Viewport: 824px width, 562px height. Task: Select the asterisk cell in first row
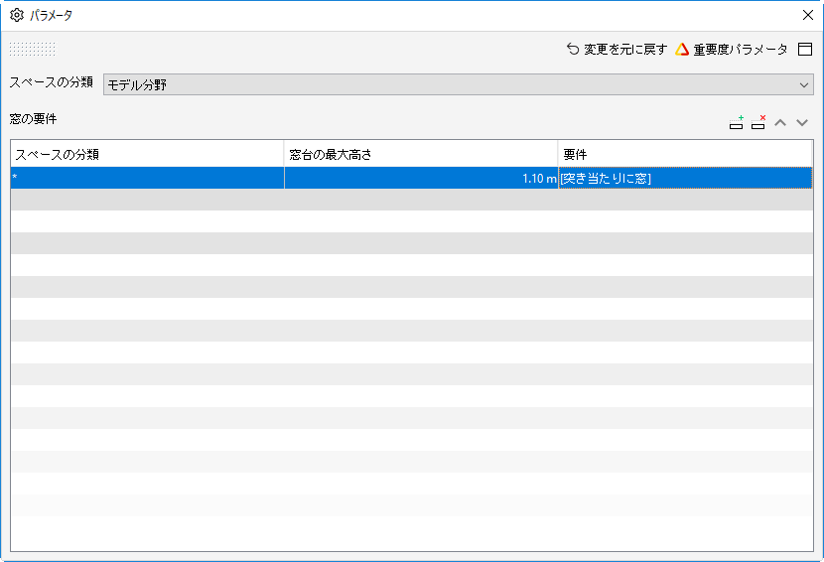click(x=147, y=178)
